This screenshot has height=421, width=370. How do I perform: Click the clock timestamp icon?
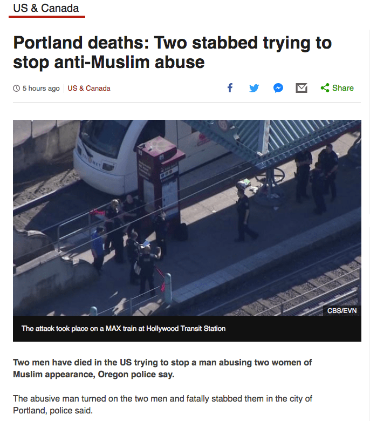point(16,89)
